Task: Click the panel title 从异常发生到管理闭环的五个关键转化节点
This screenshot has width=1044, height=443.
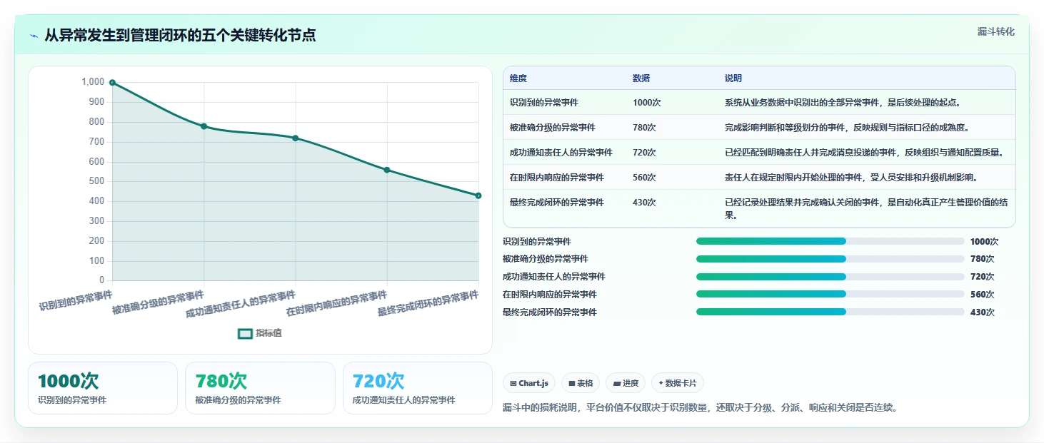Action: point(180,35)
